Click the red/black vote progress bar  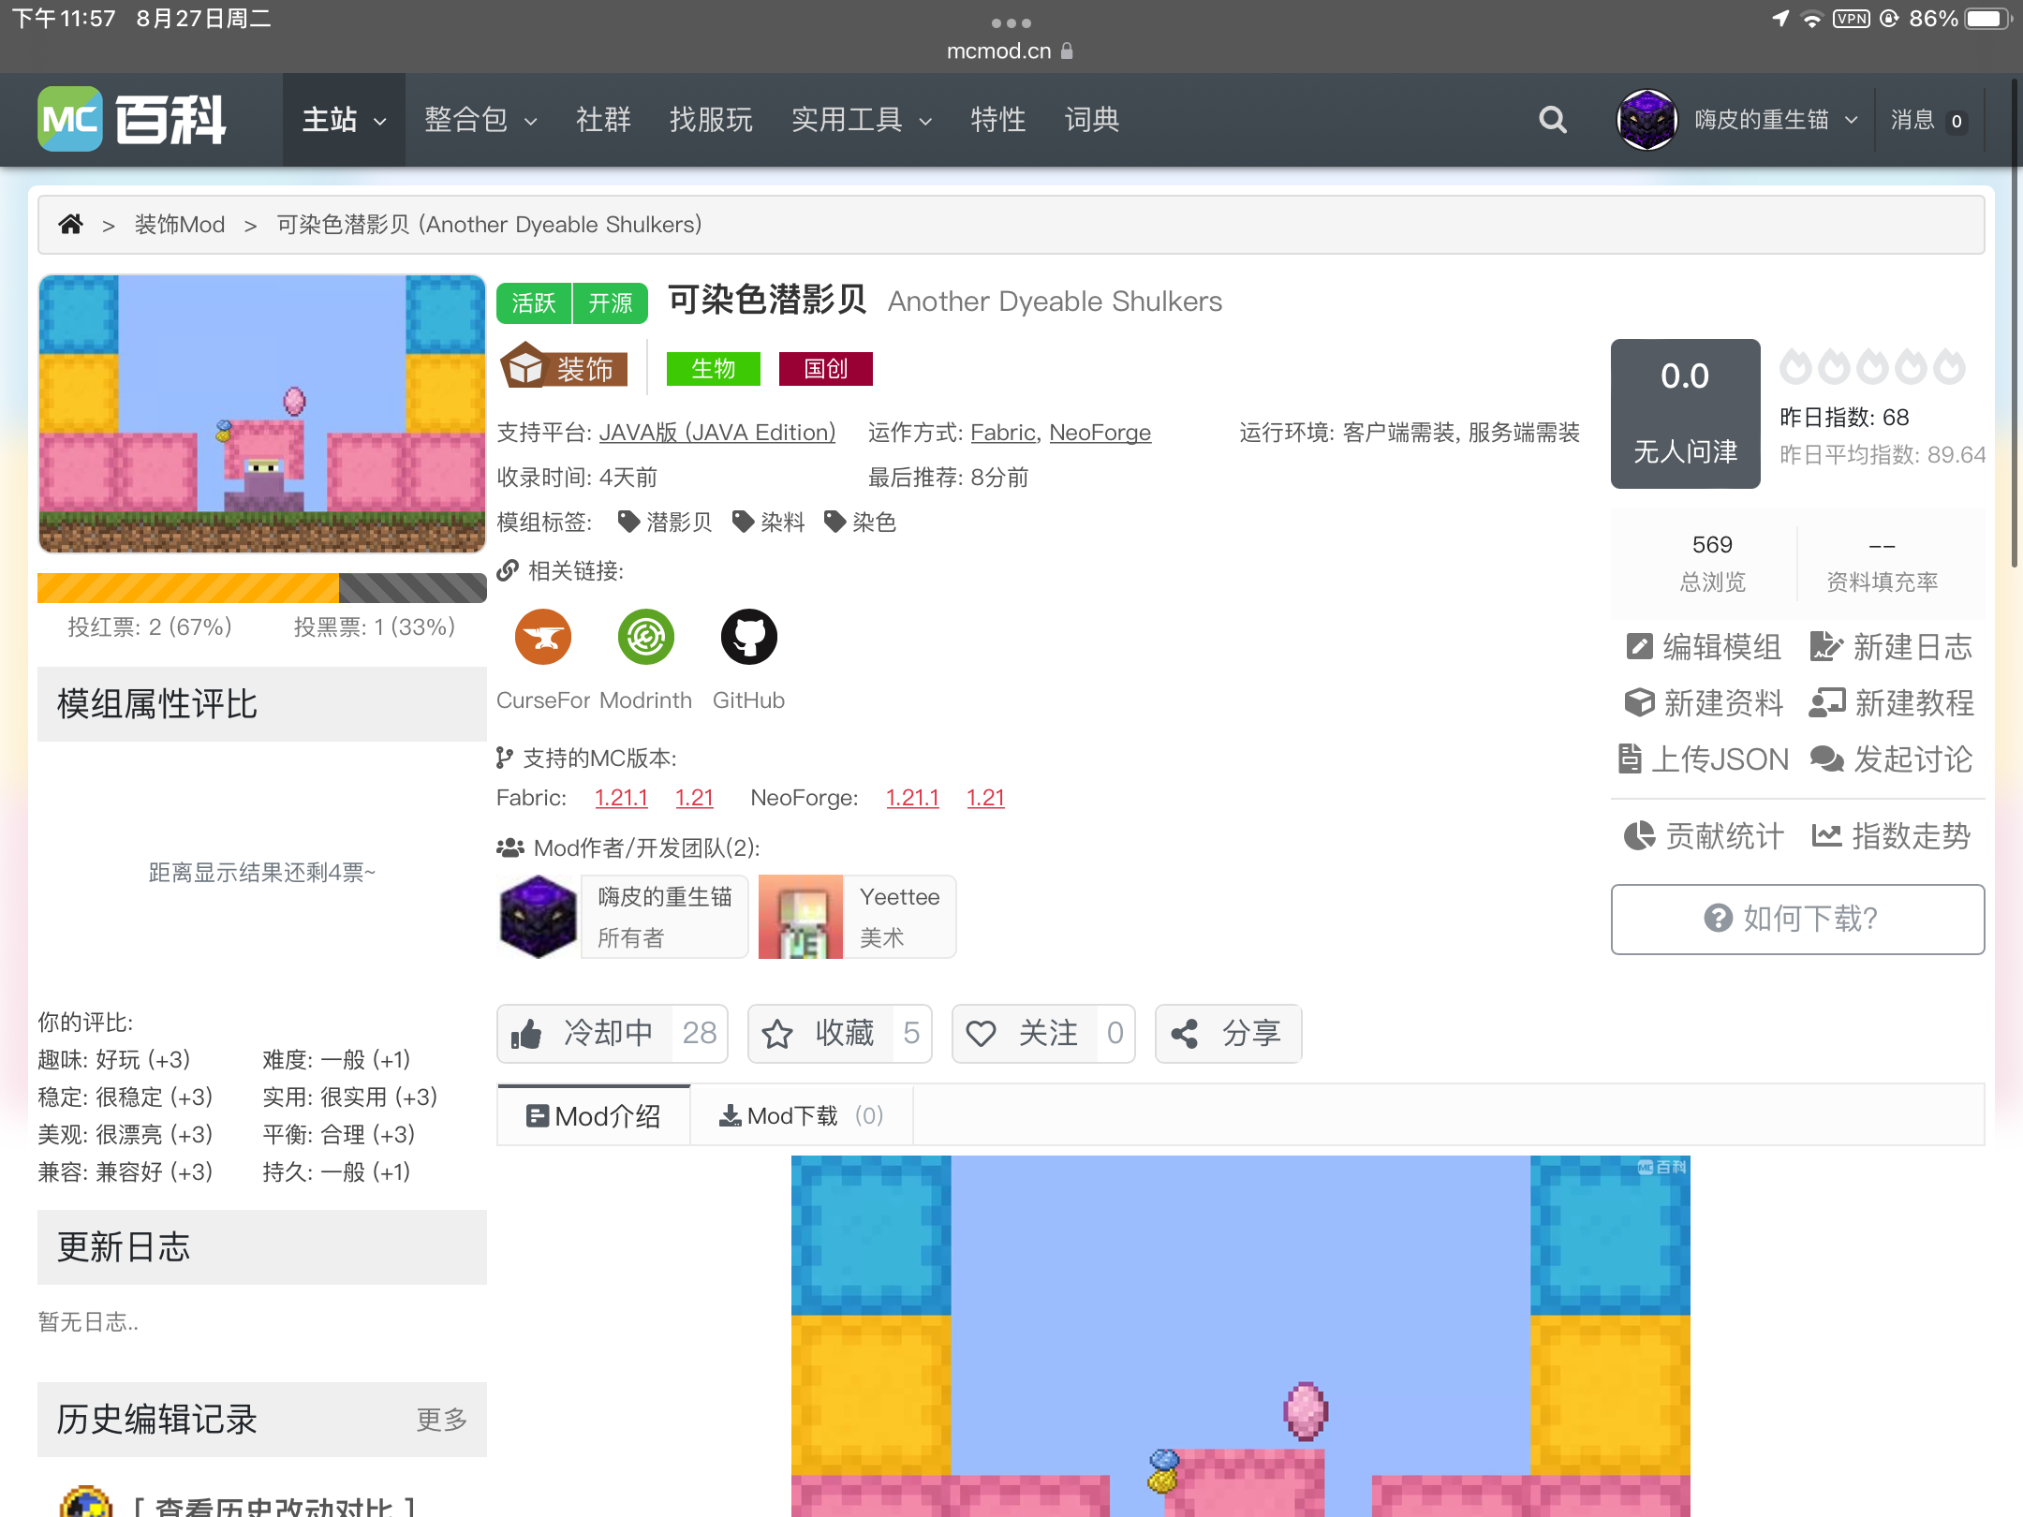[262, 588]
